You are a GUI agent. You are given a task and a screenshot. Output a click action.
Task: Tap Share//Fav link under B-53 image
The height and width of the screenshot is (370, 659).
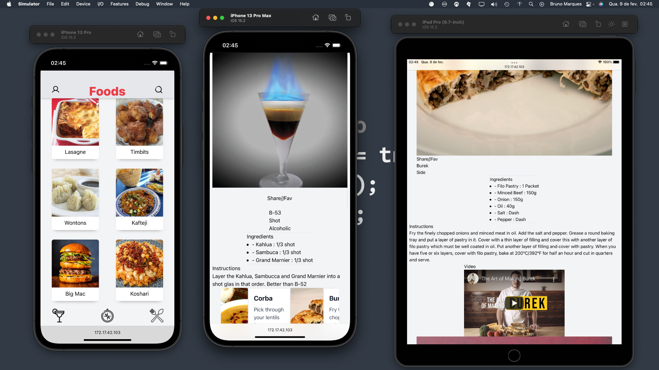pos(279,198)
